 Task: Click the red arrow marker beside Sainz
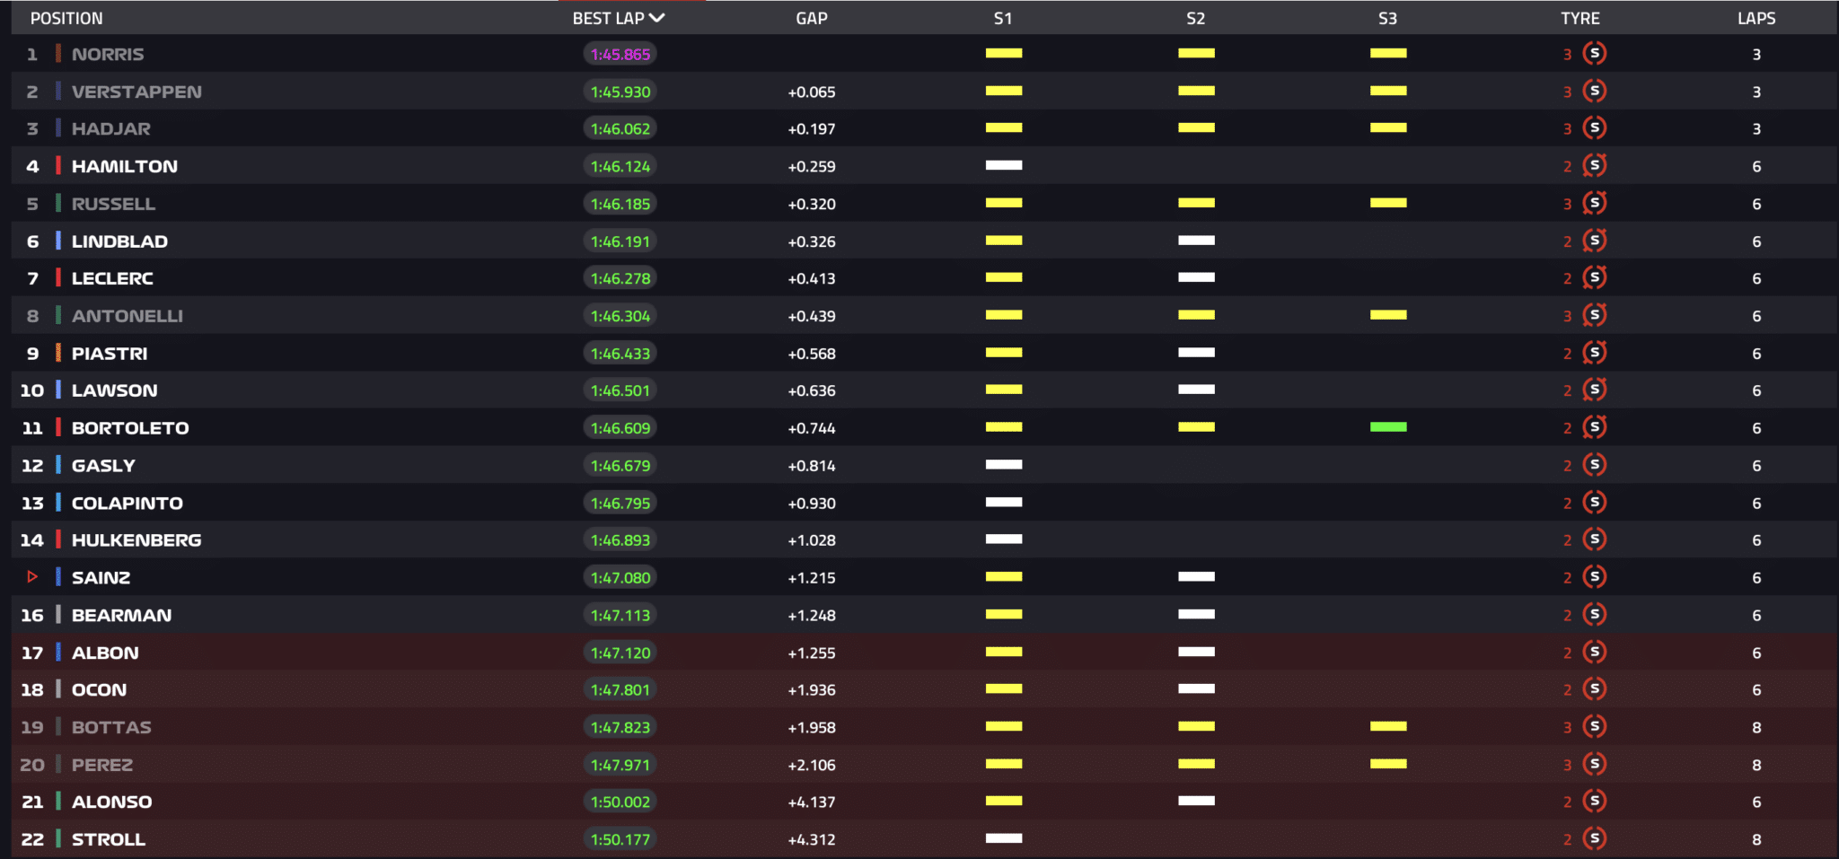[32, 577]
